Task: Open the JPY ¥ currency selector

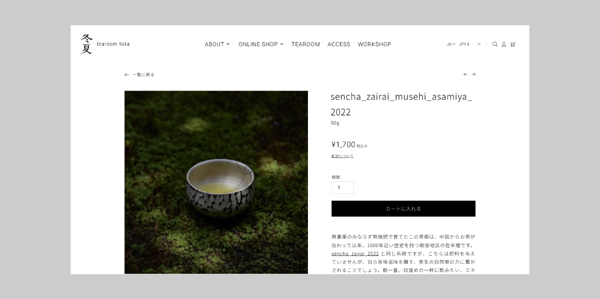Action: (469, 44)
